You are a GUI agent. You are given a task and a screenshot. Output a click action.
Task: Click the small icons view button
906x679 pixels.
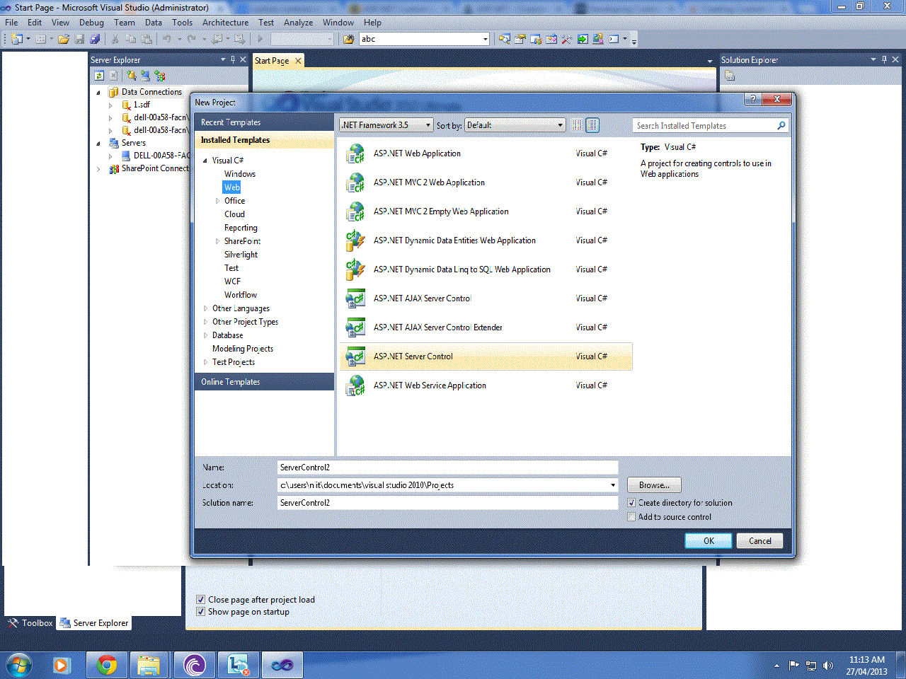click(x=577, y=125)
